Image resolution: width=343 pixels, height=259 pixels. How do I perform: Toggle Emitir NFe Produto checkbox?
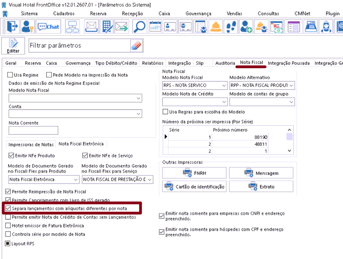(11, 156)
